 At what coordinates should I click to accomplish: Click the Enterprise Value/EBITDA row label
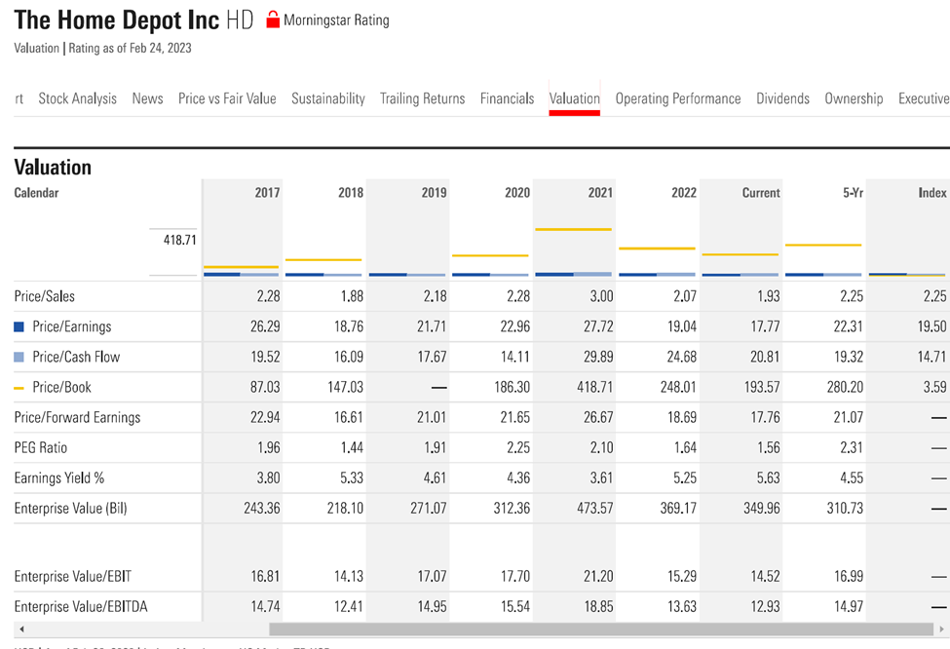point(81,606)
